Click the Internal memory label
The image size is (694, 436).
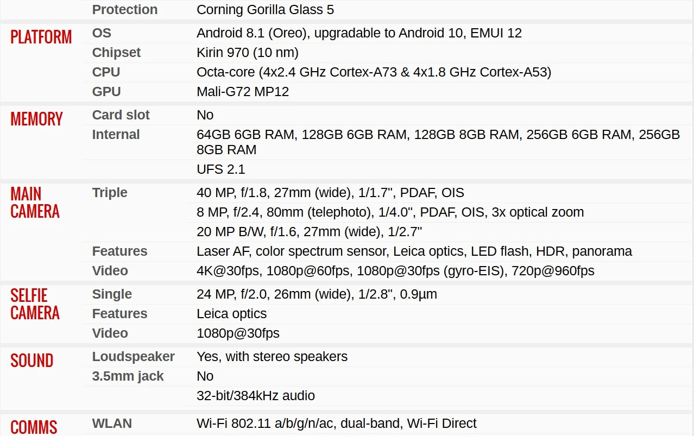(116, 135)
